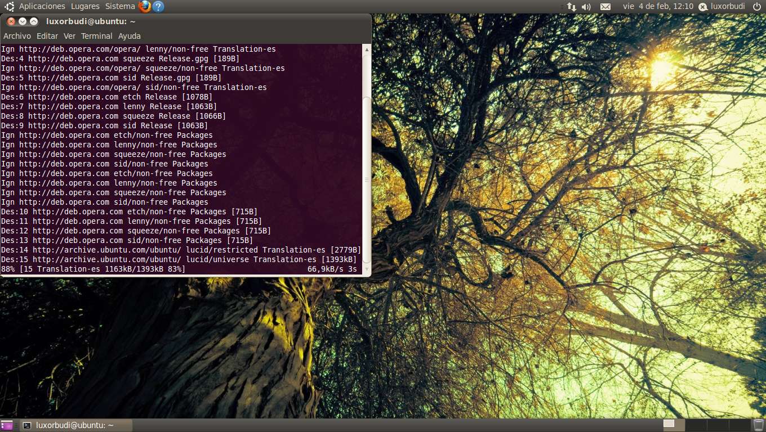Maximize the terminal window
The image size is (766, 432).
coord(34,21)
